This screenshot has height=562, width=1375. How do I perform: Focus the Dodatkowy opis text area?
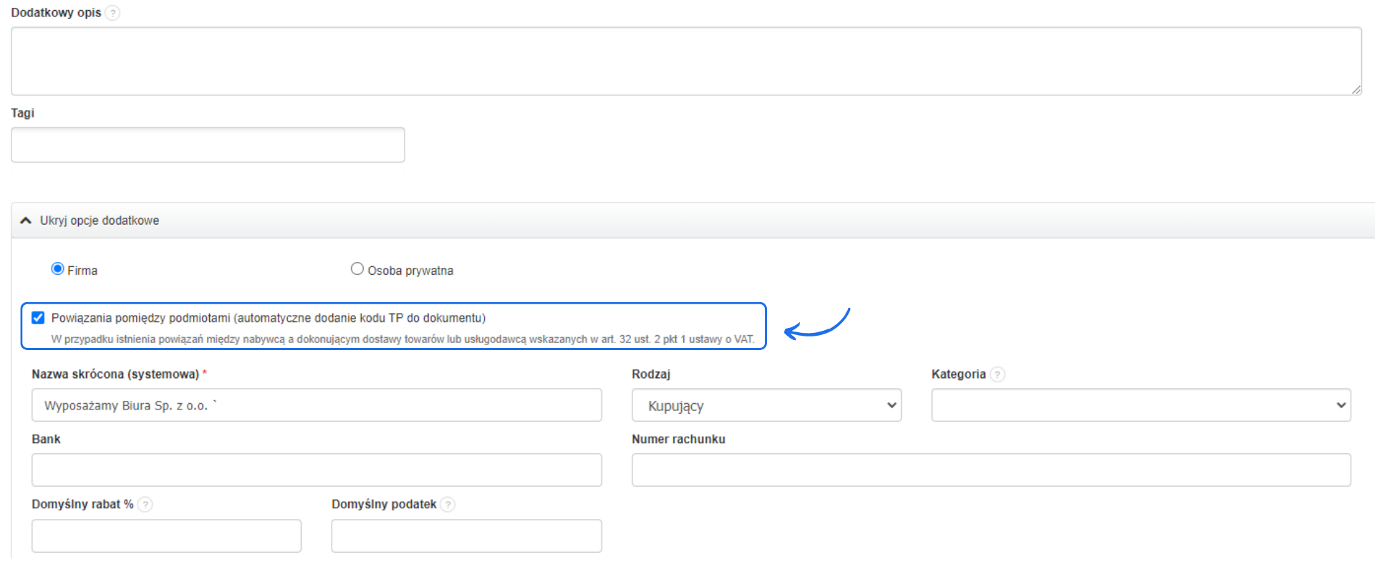tap(685, 61)
